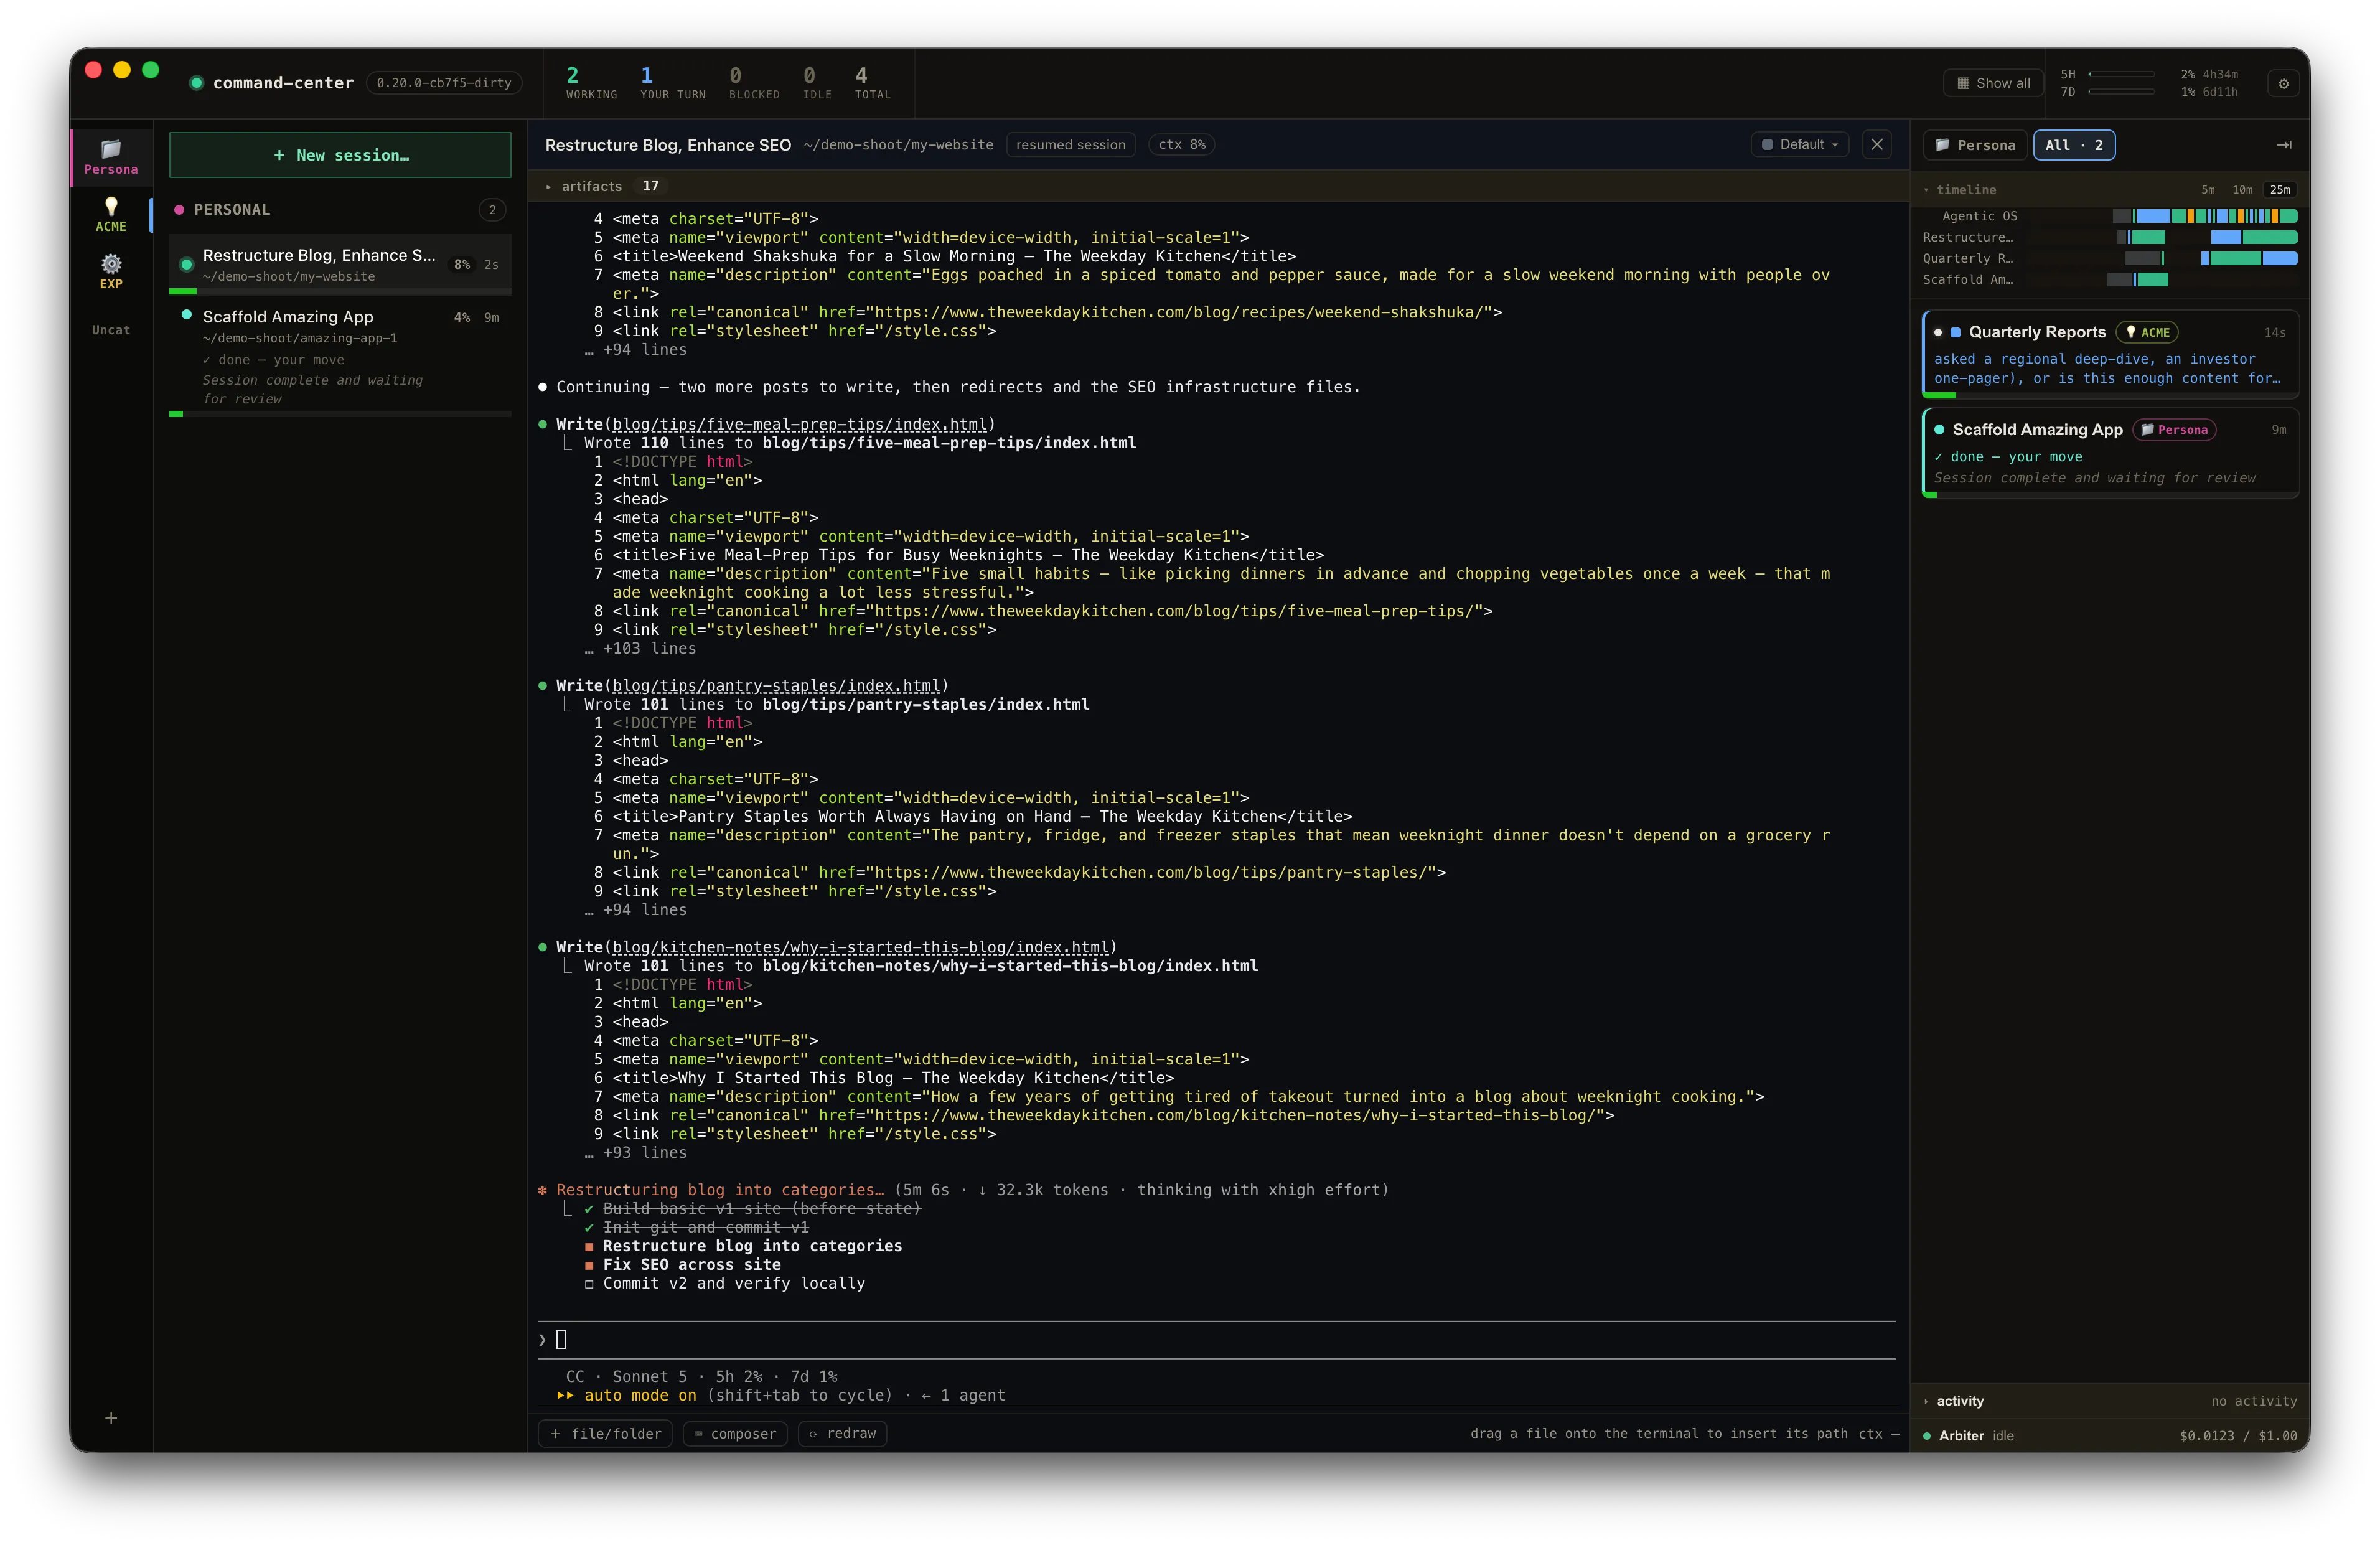Click the file/folder button
This screenshot has width=2380, height=1545.
(x=605, y=1434)
